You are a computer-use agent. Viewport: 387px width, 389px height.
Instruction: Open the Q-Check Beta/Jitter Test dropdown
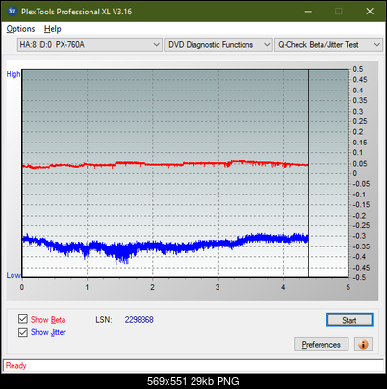(328, 44)
